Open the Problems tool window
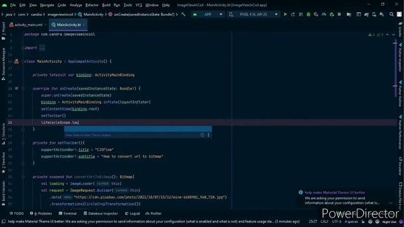This screenshot has width=404, height=227. coord(41,213)
